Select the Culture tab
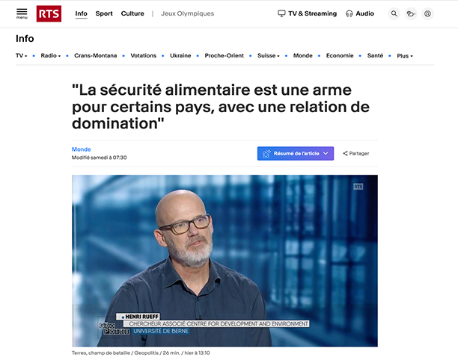 132,13
